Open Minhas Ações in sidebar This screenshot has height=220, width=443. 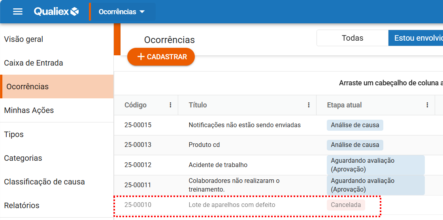pos(29,110)
